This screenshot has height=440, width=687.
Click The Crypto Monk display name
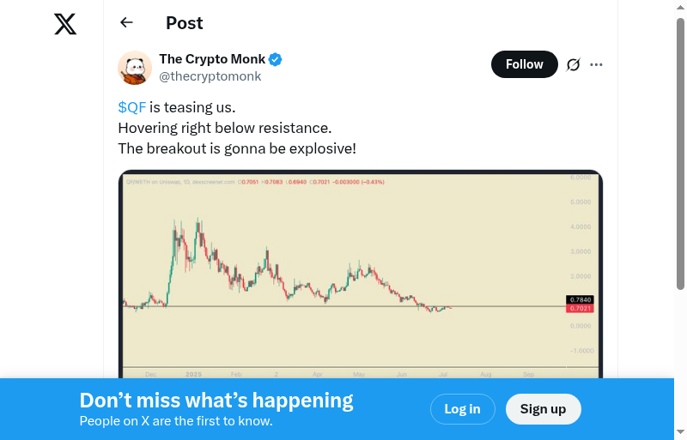click(x=212, y=59)
